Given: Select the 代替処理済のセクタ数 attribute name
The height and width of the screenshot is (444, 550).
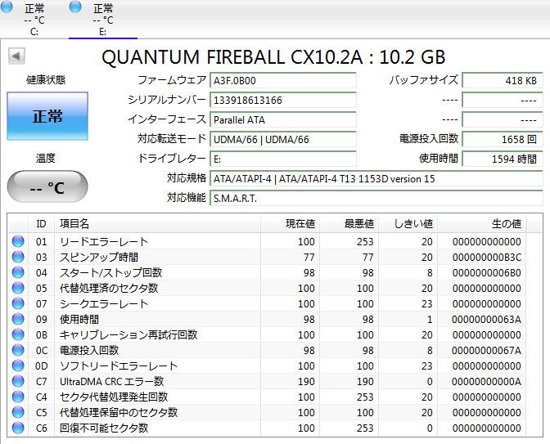Looking at the screenshot, I should (x=109, y=288).
